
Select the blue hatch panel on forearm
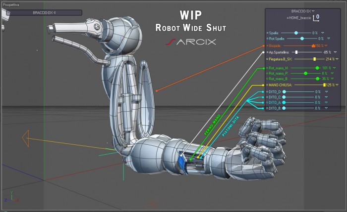click(182, 163)
